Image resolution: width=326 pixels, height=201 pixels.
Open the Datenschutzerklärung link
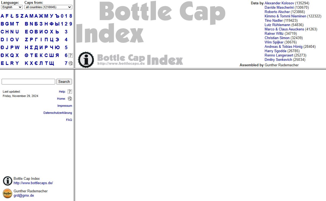(58, 113)
